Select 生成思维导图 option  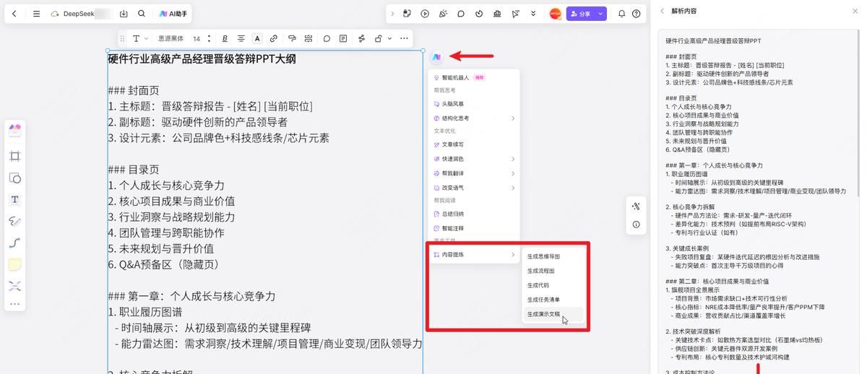tap(553, 256)
